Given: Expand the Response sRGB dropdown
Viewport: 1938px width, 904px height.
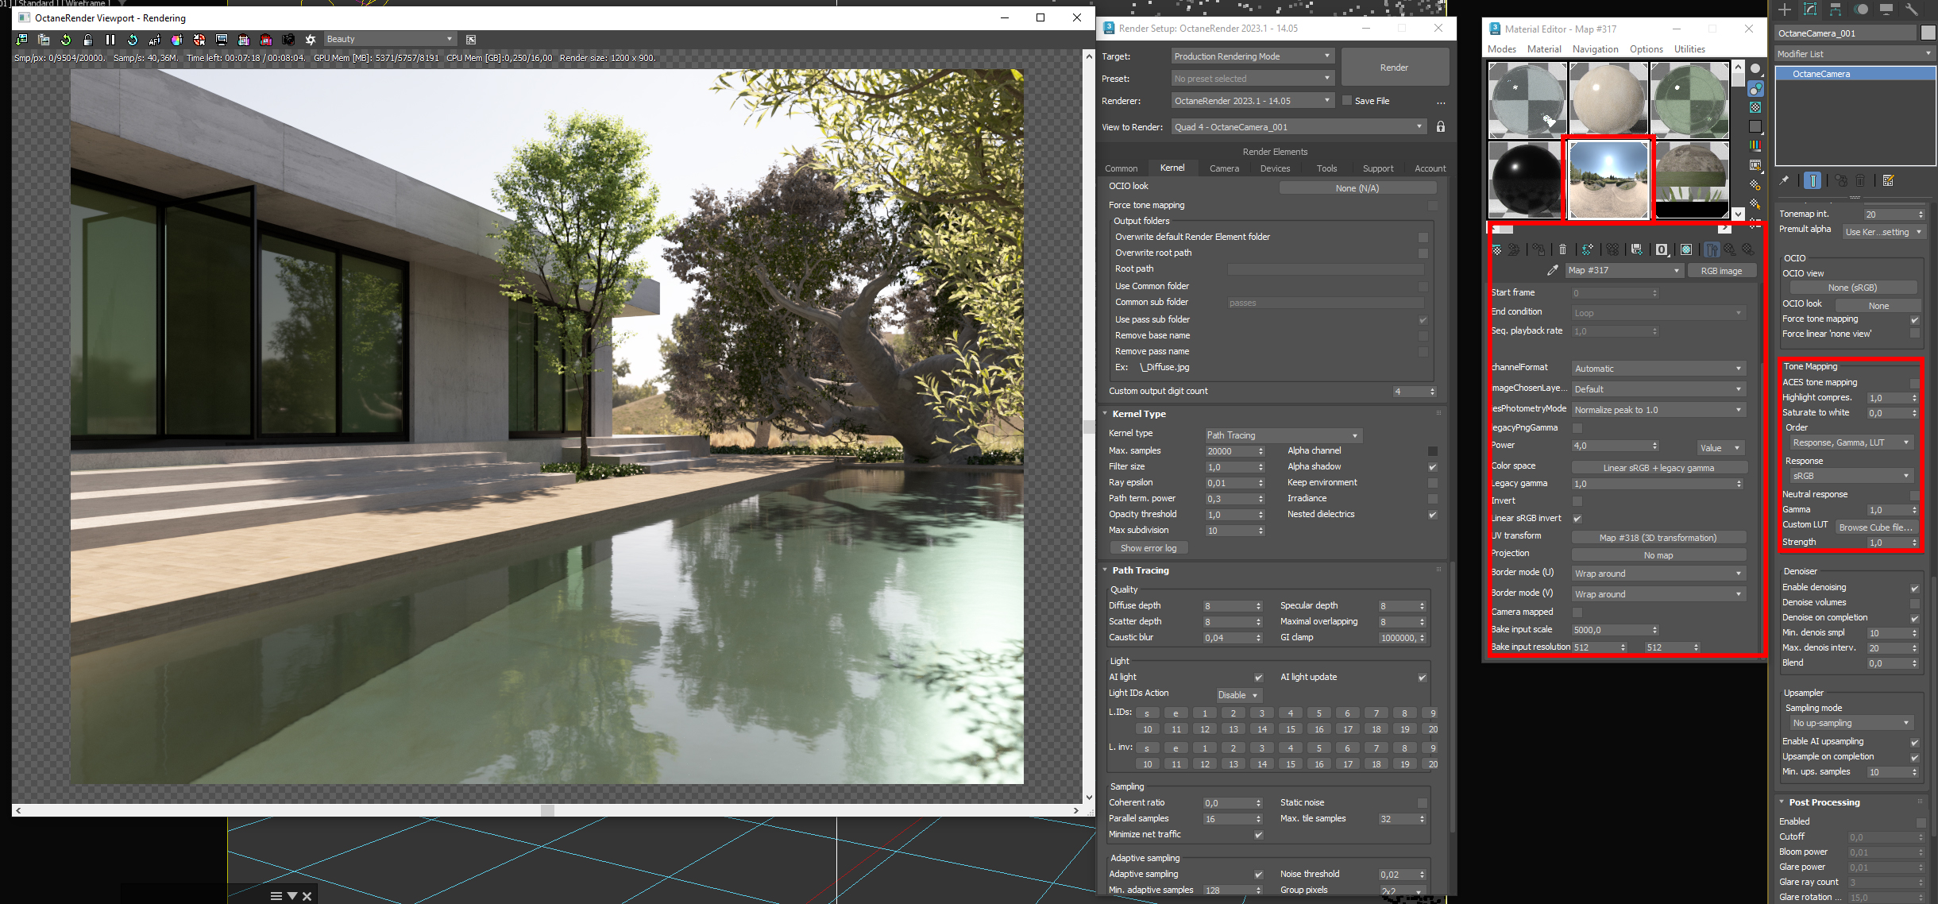Looking at the screenshot, I should pyautogui.click(x=1849, y=476).
